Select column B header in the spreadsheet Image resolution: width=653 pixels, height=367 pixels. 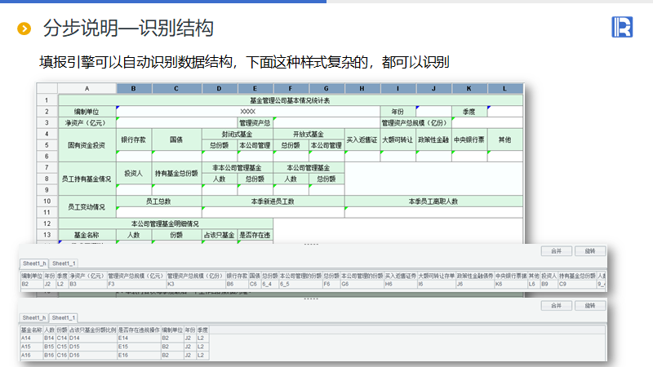coord(134,88)
